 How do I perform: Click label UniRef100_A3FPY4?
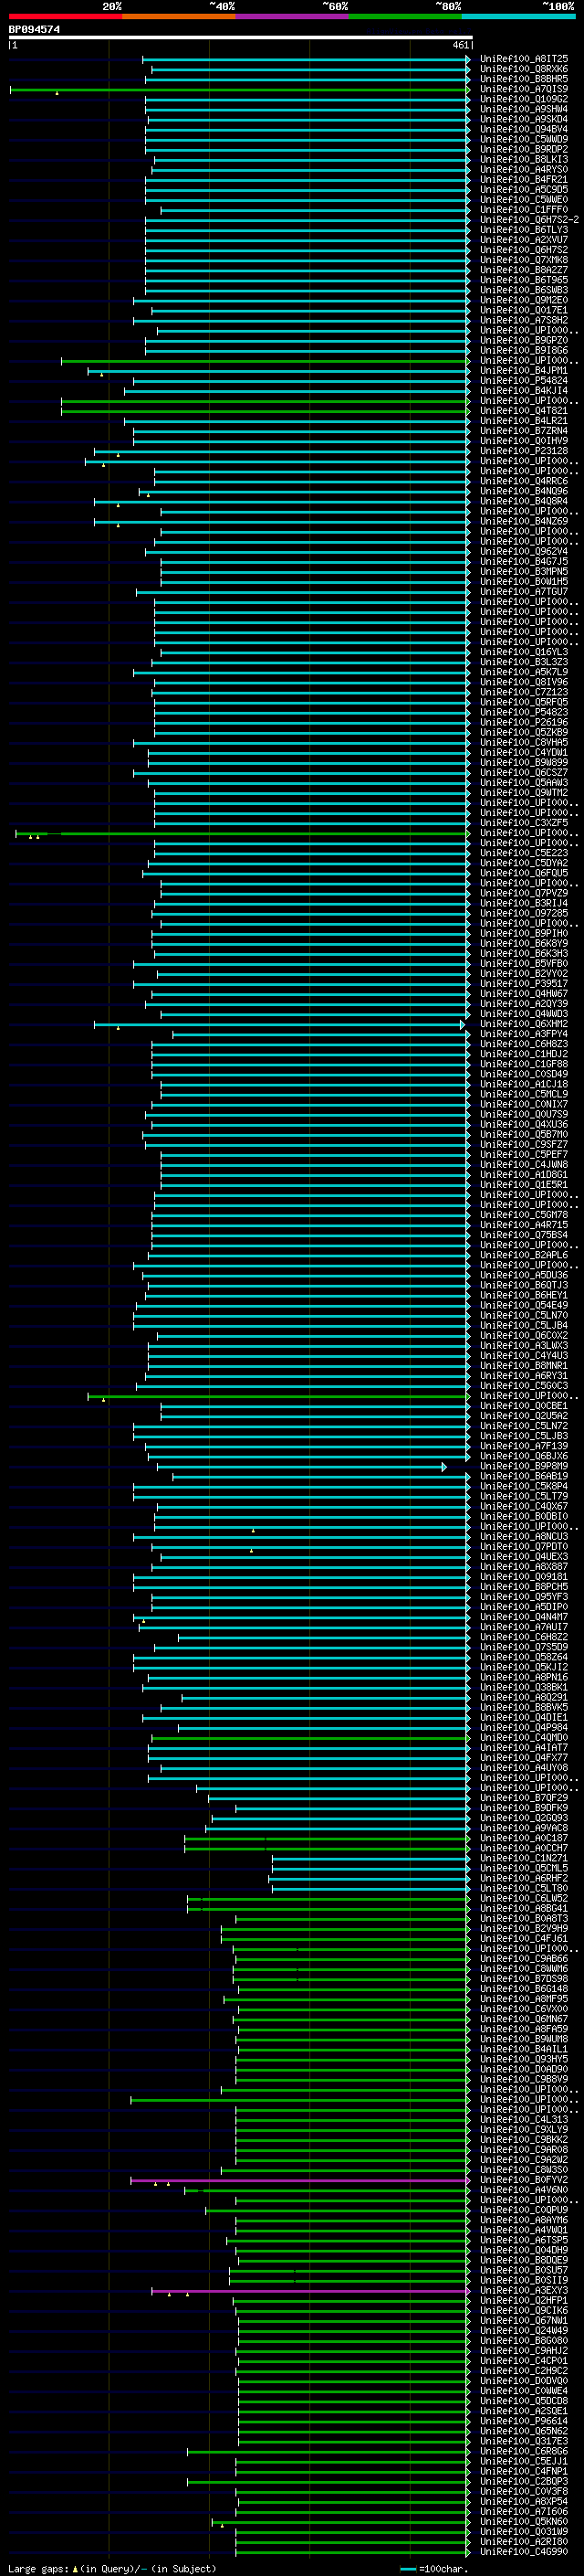click(x=523, y=1034)
